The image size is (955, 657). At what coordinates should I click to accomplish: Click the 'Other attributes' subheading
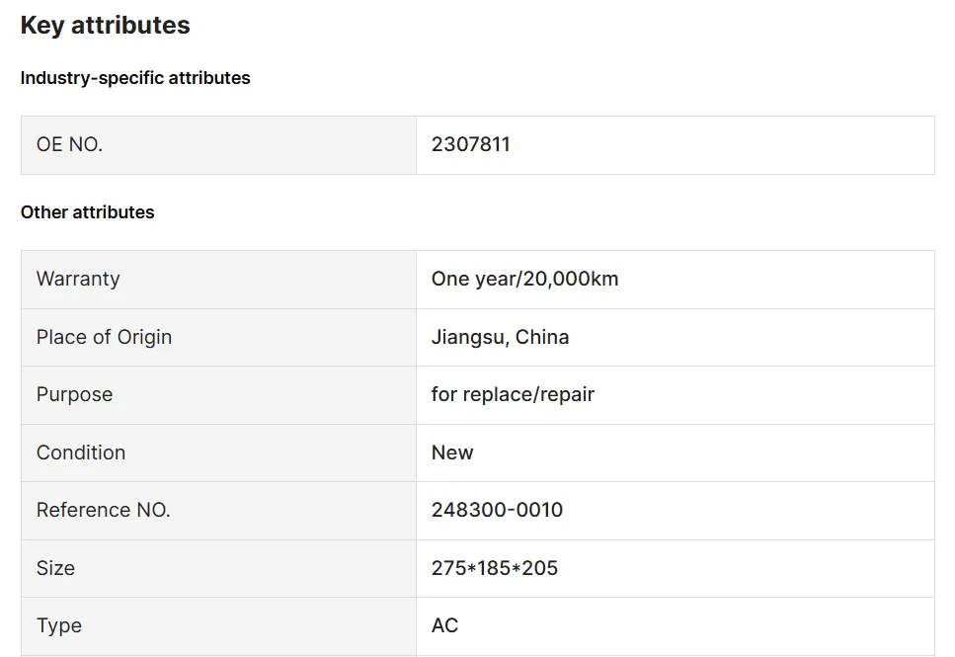click(87, 212)
